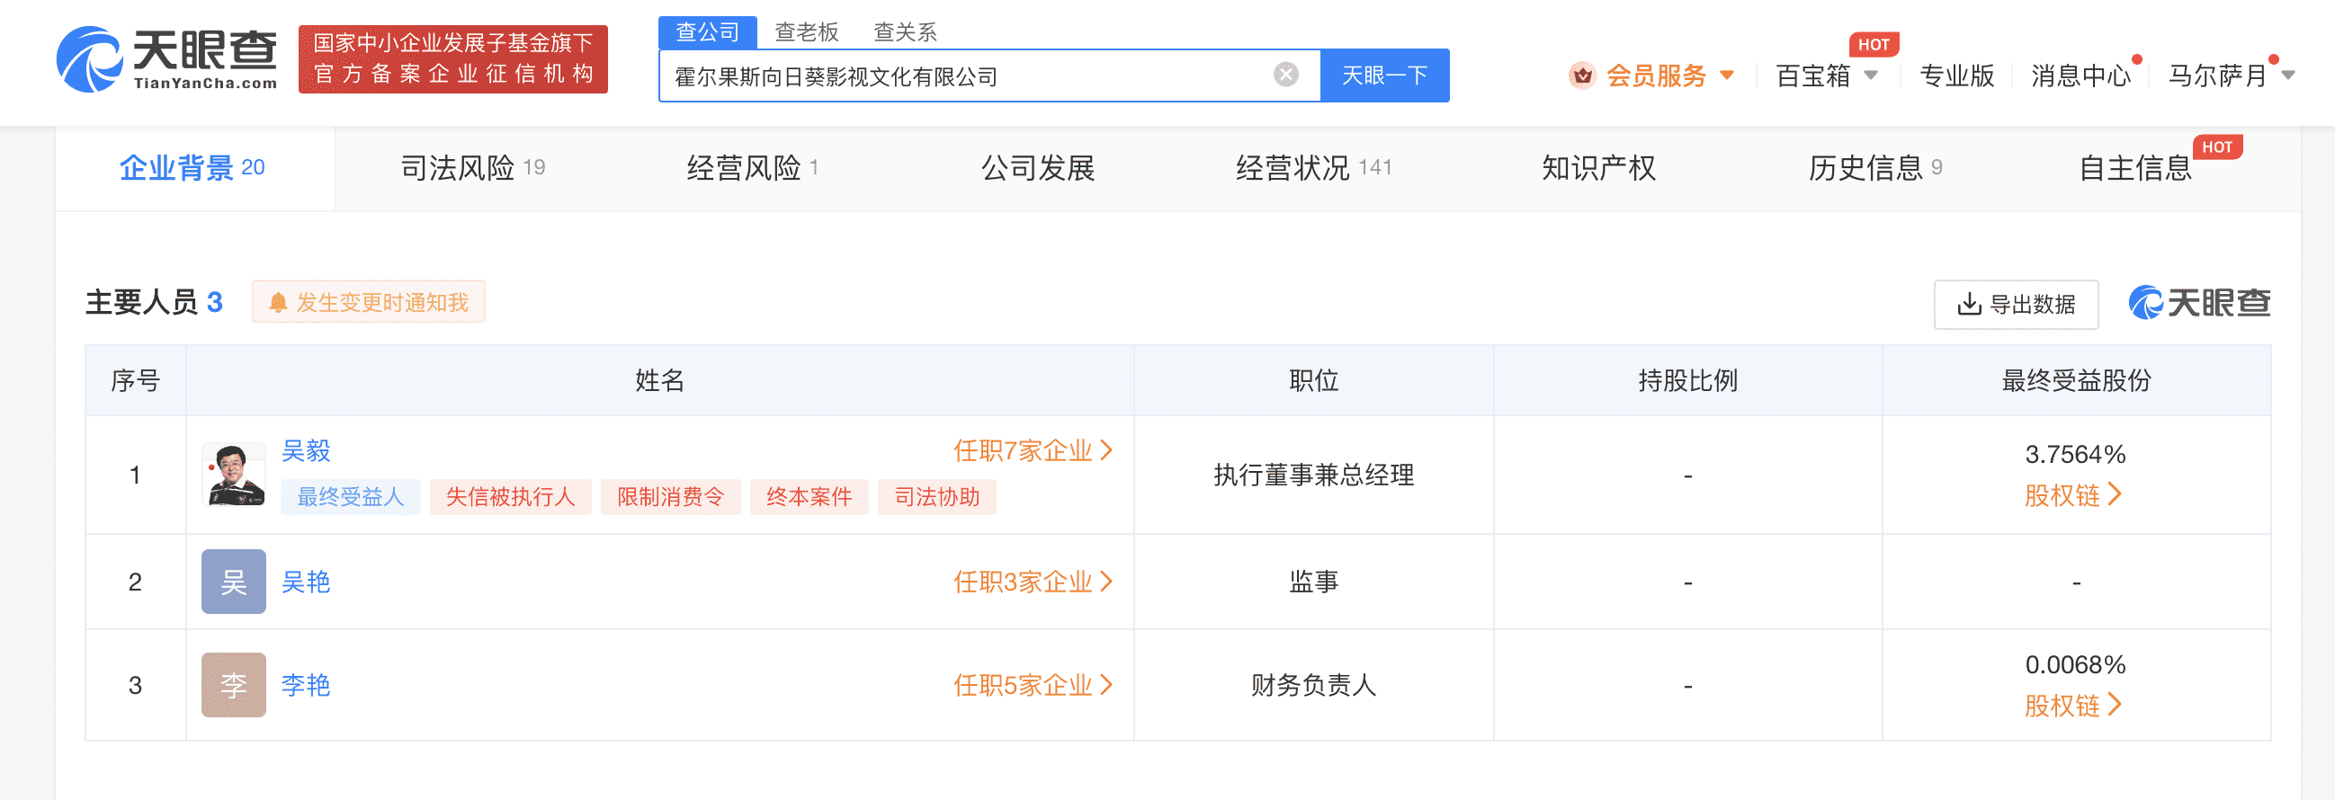Expand the 会员服务 dropdown arrow
The width and height of the screenshot is (2335, 800).
pyautogui.click(x=1727, y=76)
